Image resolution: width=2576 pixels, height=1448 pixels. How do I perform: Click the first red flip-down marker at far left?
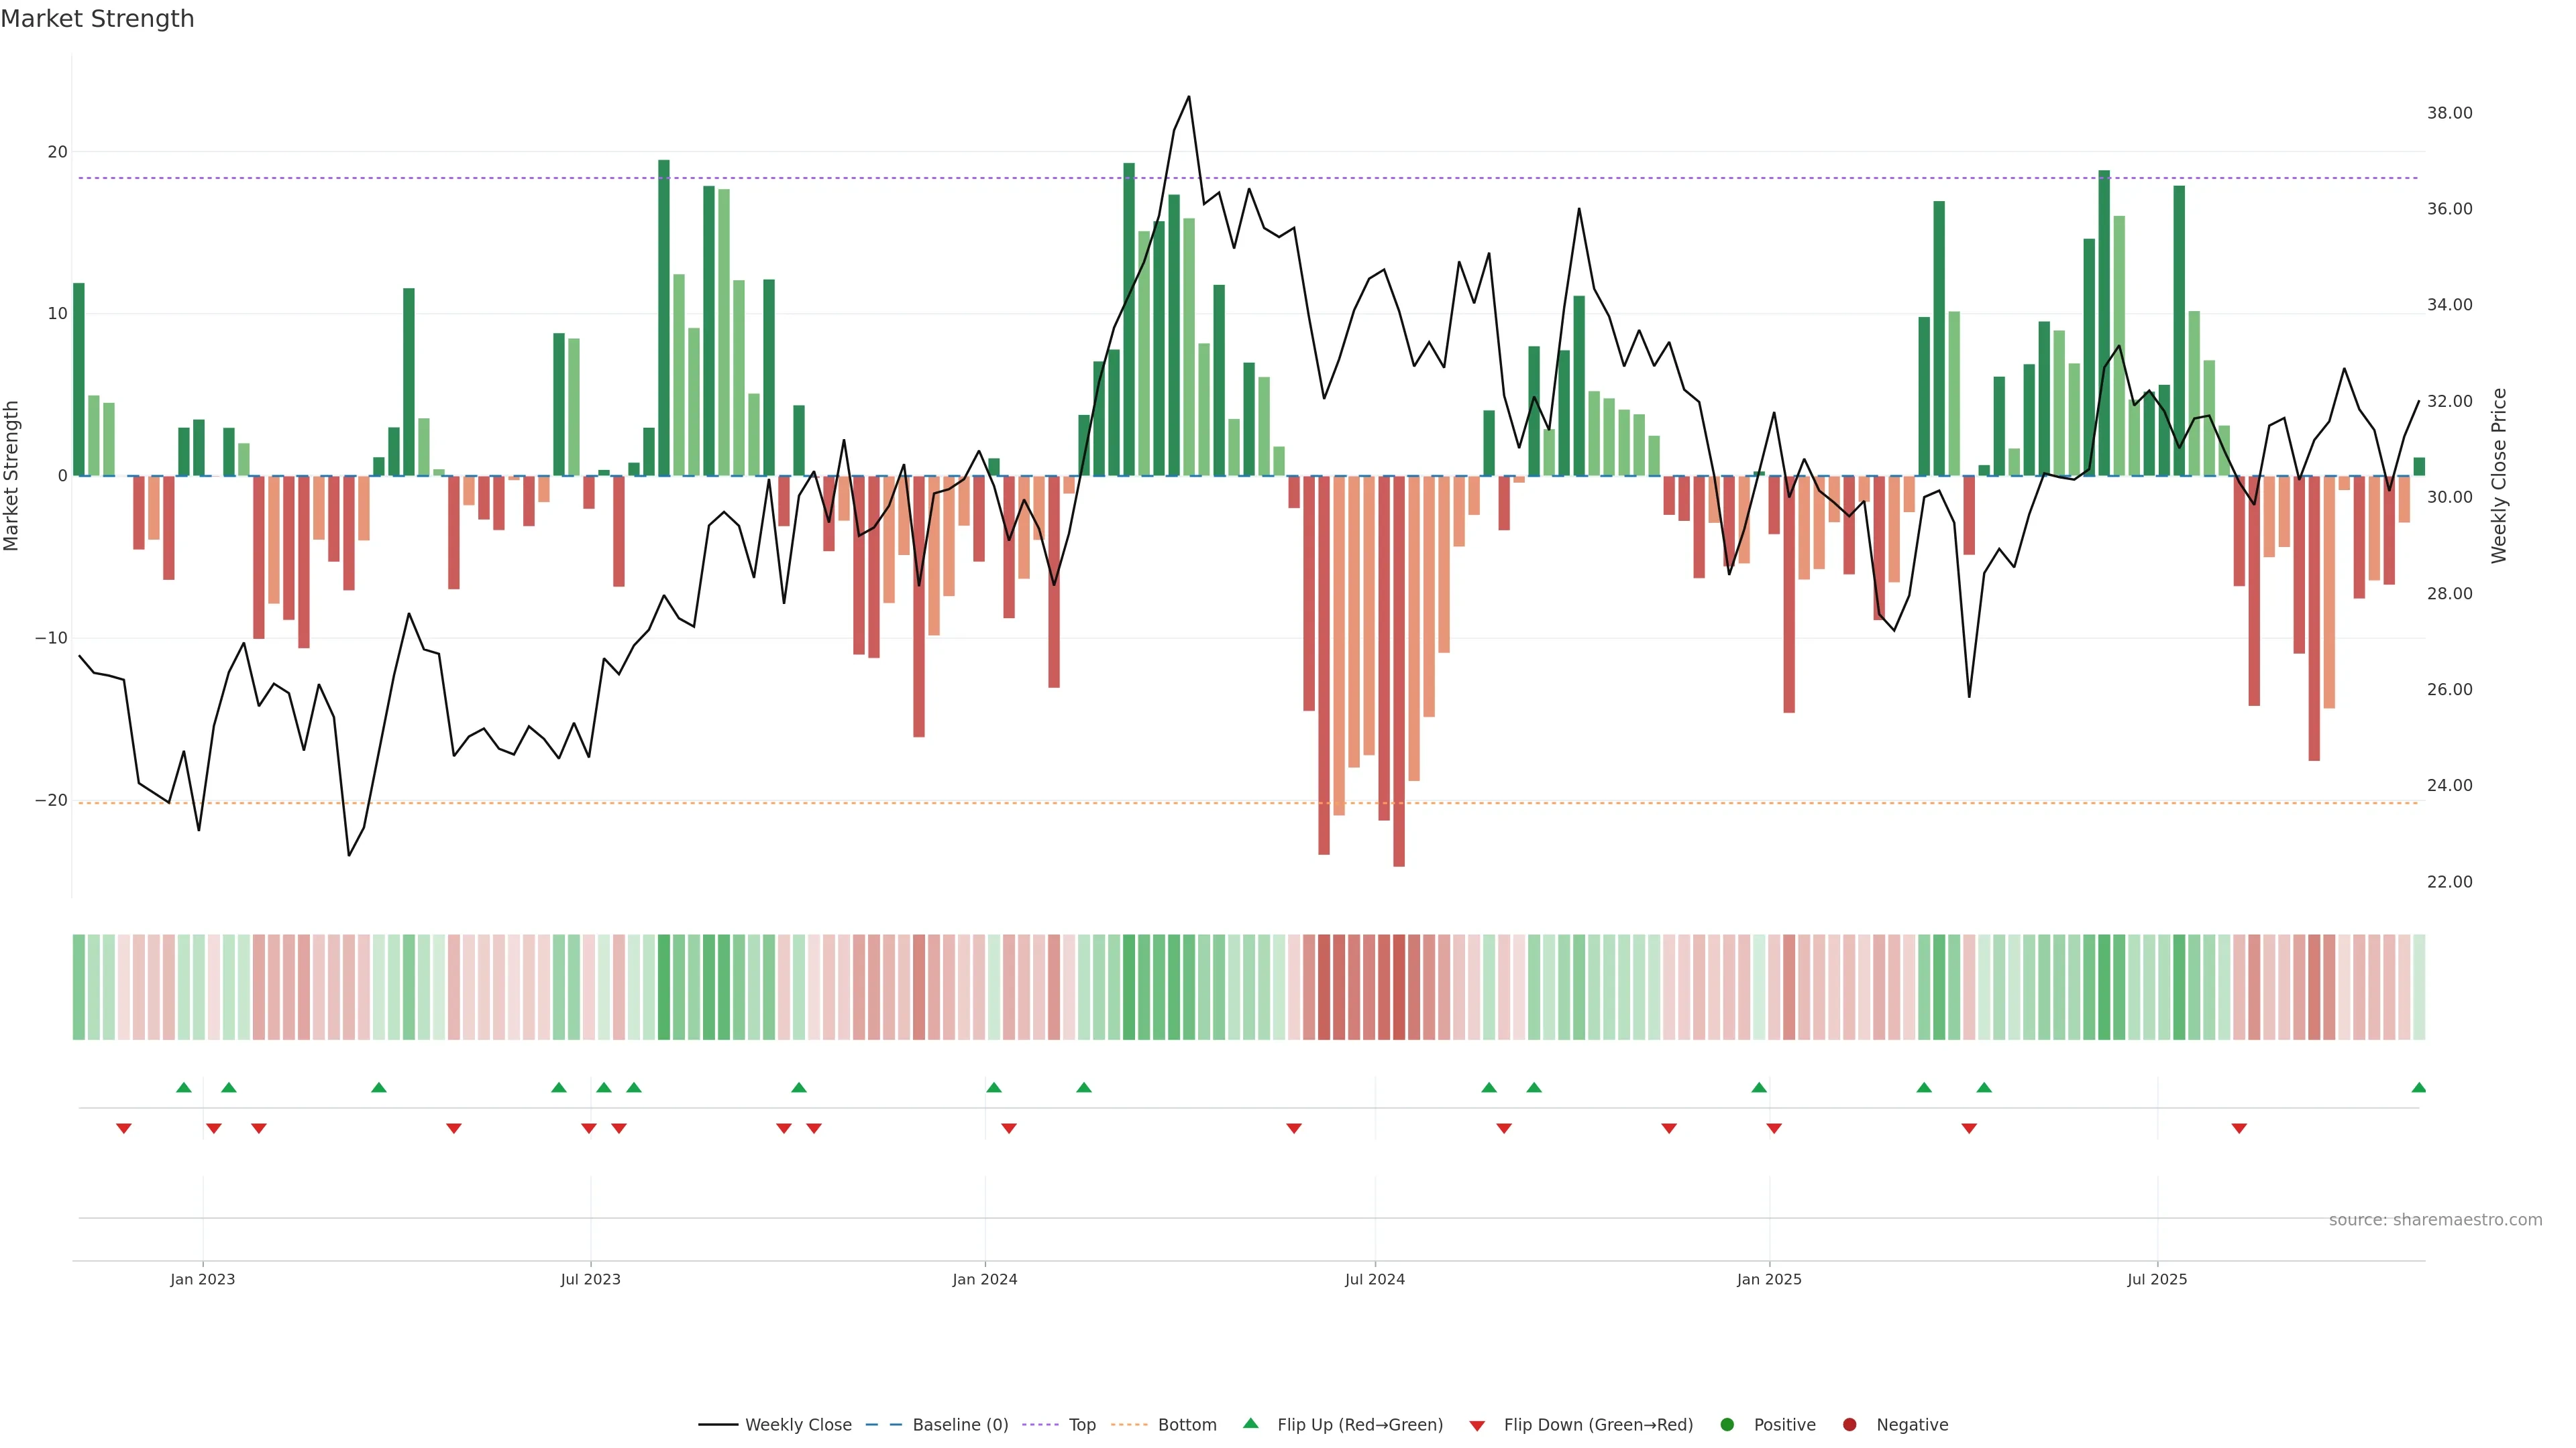point(124,1128)
